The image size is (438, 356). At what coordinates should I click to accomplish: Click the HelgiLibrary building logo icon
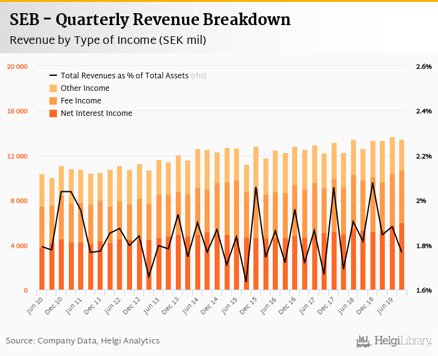click(364, 341)
